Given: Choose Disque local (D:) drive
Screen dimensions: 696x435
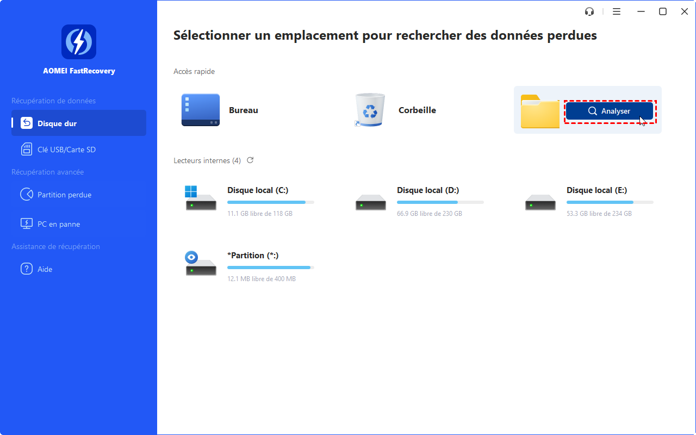Looking at the screenshot, I should (x=427, y=190).
